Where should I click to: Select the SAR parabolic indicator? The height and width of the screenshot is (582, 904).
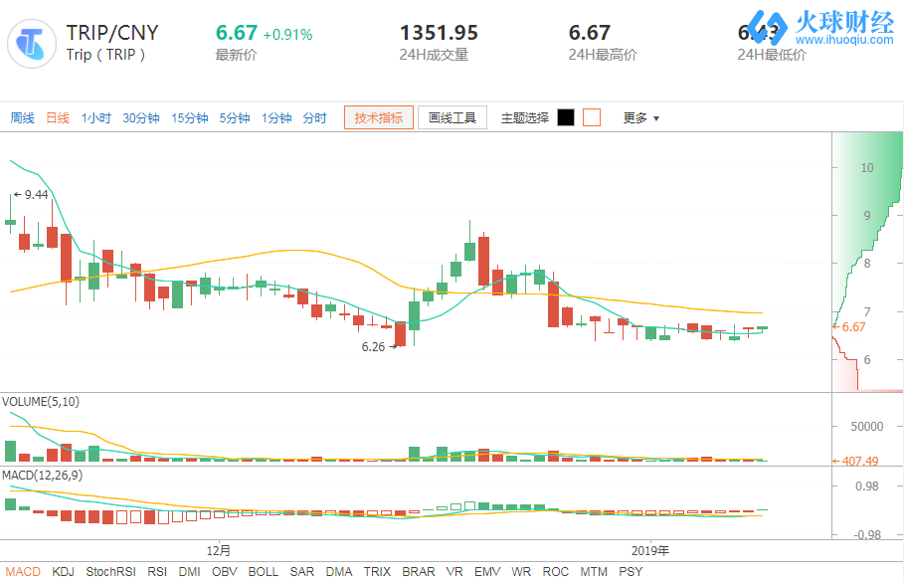(302, 572)
